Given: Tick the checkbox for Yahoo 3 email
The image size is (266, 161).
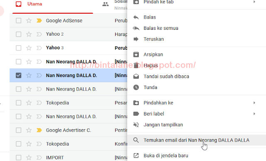Looking at the screenshot, I should pyautogui.click(x=18, y=48).
